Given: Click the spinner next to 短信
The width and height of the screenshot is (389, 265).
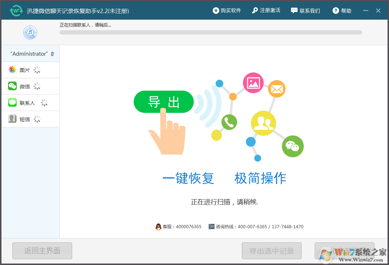Looking at the screenshot, I should click(x=37, y=119).
